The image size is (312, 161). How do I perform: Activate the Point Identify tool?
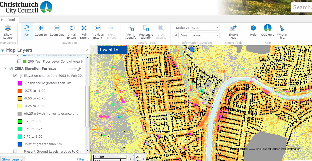(131, 32)
